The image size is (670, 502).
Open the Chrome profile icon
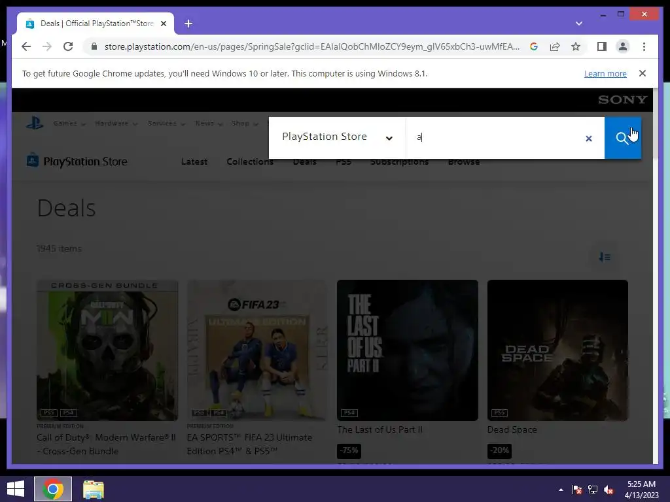click(623, 46)
